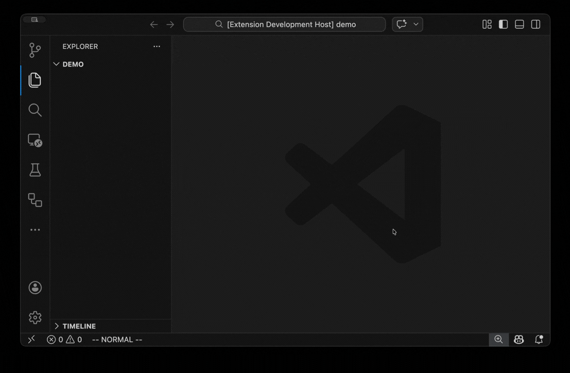Open the Run and Debug view
This screenshot has width=570, height=373.
34,140
